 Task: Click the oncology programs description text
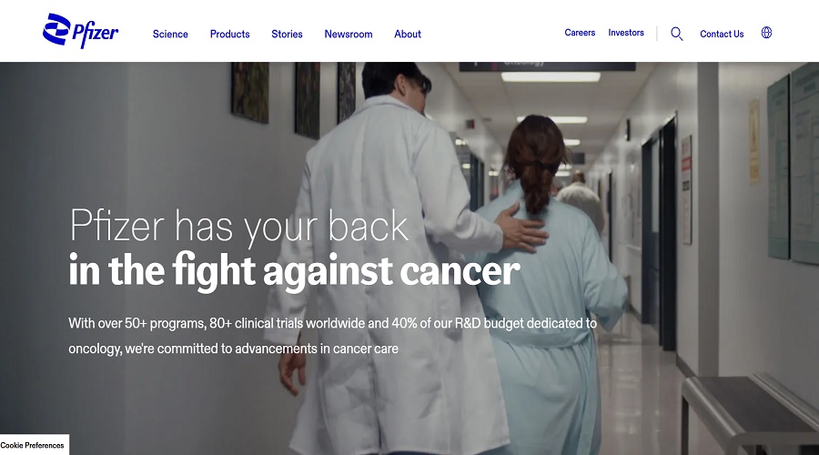tap(332, 336)
